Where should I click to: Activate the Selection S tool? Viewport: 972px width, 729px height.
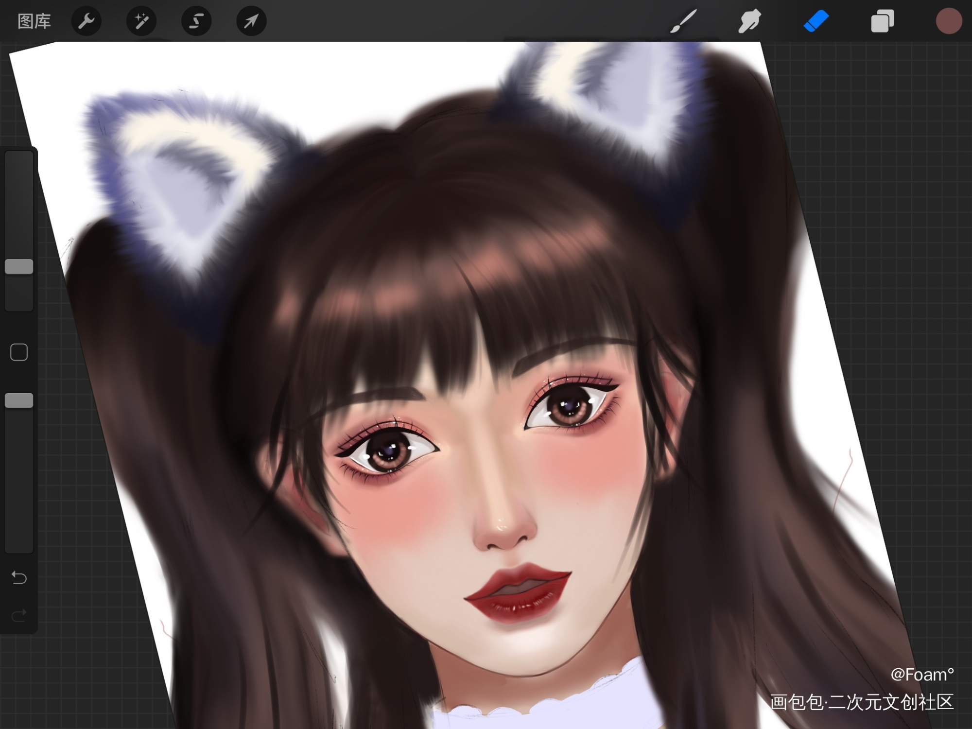pyautogui.click(x=196, y=21)
